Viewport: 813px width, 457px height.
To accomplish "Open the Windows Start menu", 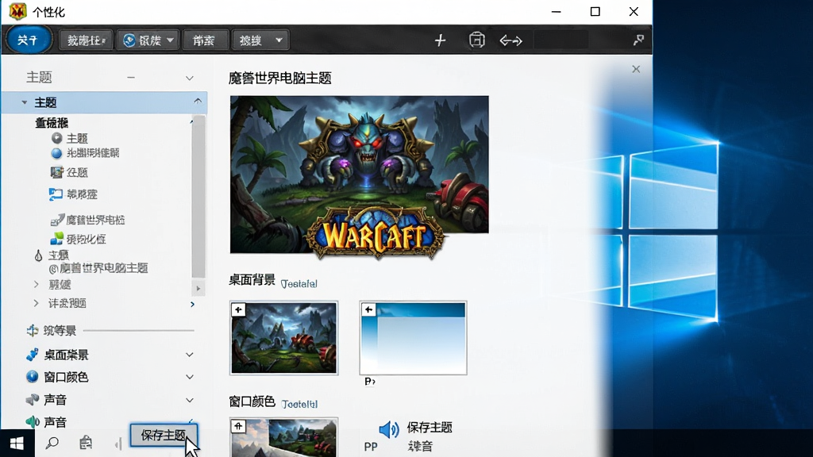I will [17, 444].
